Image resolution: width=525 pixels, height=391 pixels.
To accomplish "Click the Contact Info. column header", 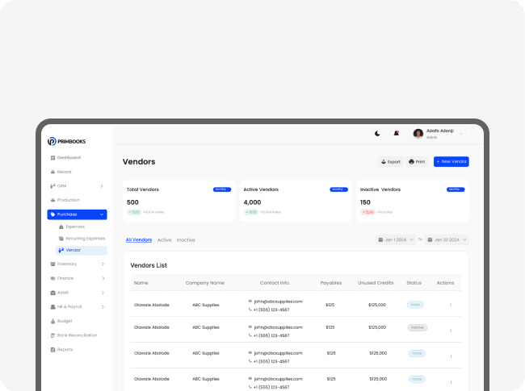I will tap(275, 283).
